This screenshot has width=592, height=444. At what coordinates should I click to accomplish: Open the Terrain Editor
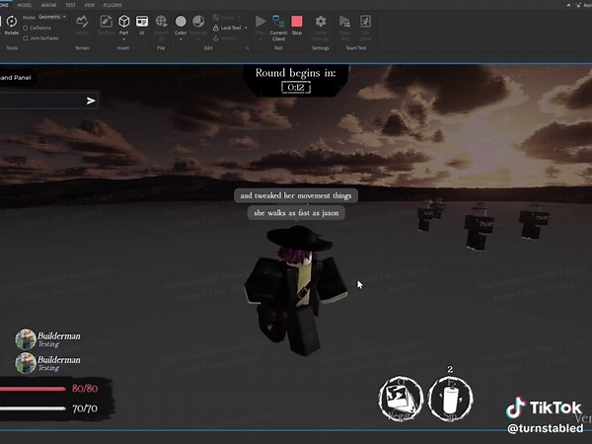[82, 25]
